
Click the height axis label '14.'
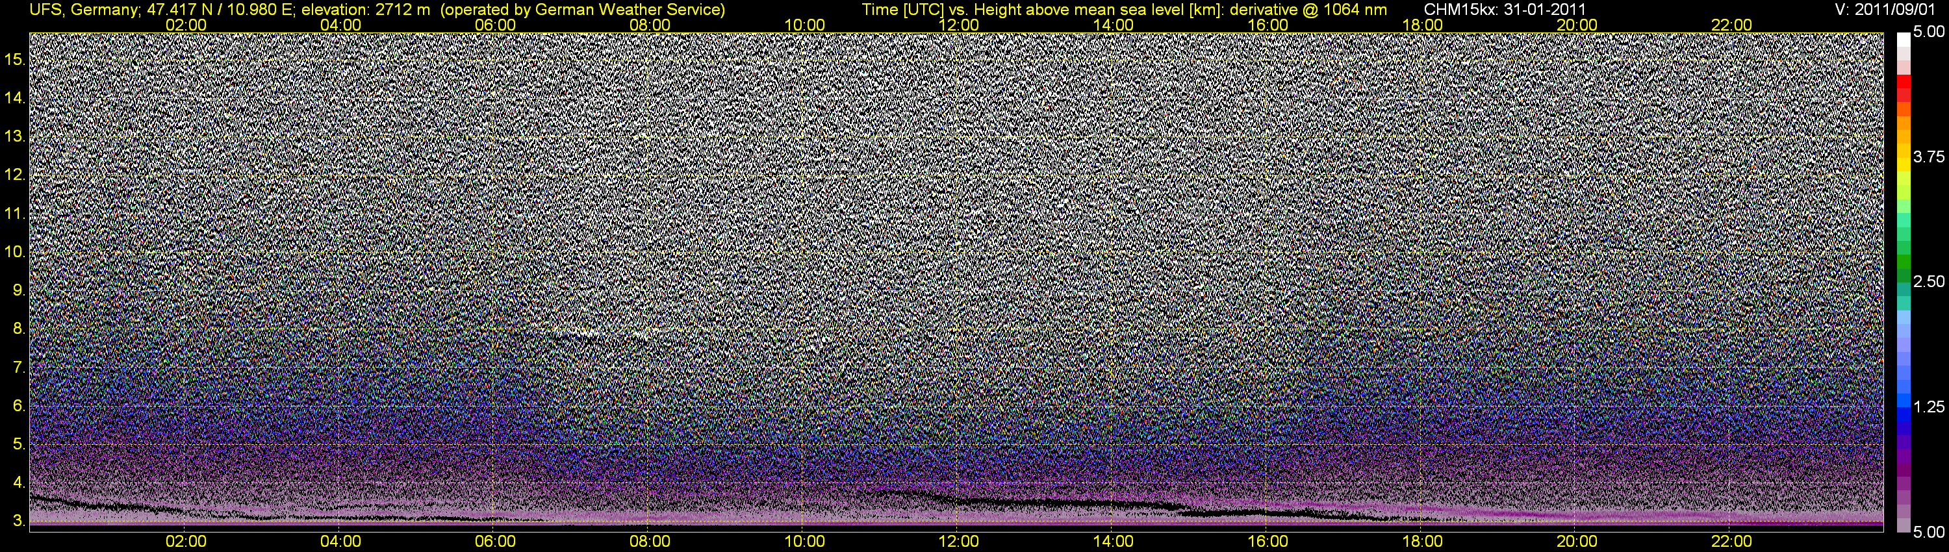click(x=15, y=98)
